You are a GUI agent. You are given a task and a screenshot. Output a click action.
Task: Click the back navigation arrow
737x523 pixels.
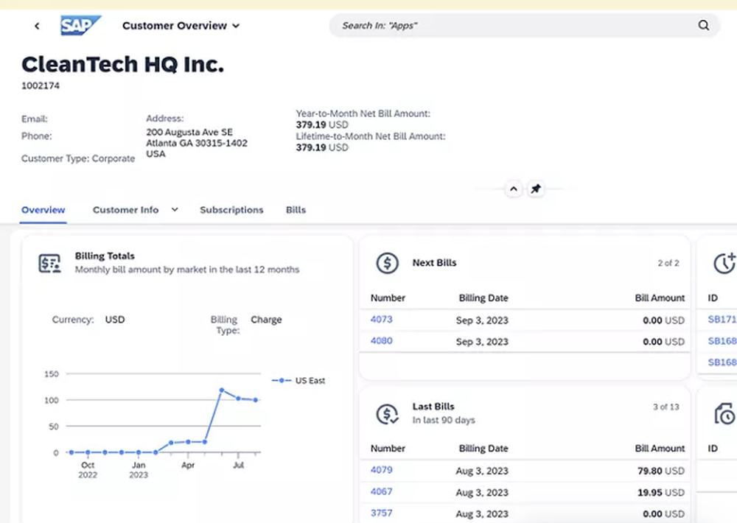point(37,25)
